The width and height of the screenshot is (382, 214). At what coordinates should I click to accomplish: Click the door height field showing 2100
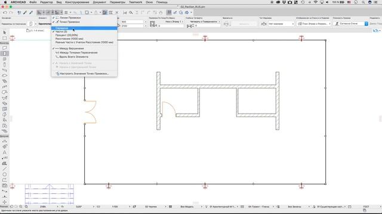point(133,26)
